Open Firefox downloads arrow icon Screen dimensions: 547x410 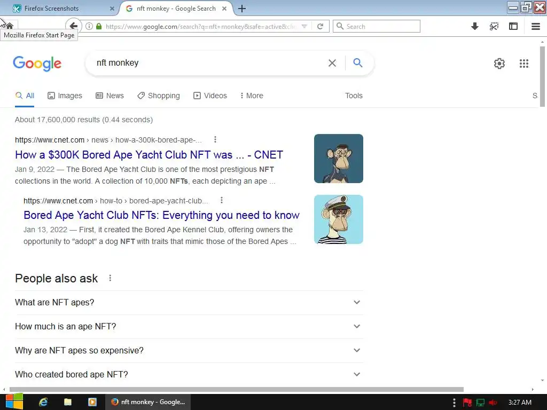pos(474,26)
